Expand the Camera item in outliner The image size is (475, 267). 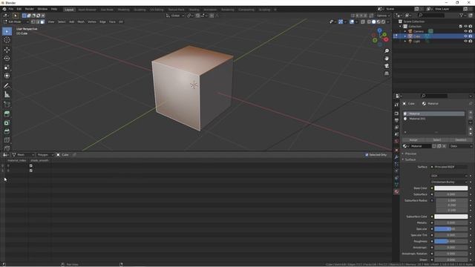click(405, 31)
